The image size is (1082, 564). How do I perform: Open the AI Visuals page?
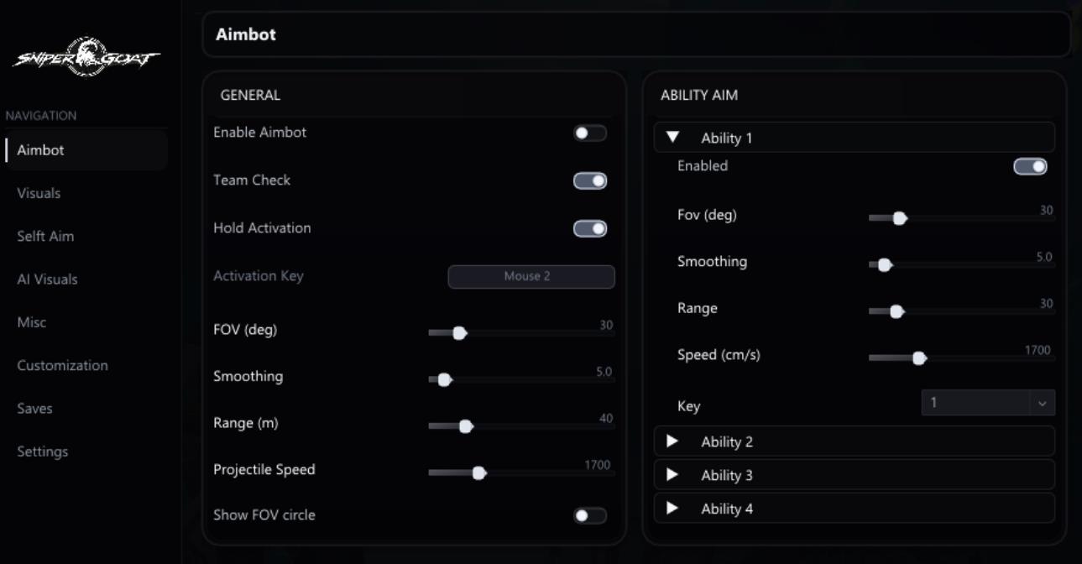47,279
